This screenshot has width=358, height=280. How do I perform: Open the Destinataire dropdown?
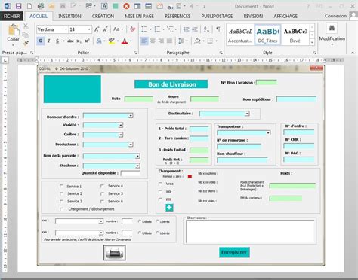pos(247,114)
